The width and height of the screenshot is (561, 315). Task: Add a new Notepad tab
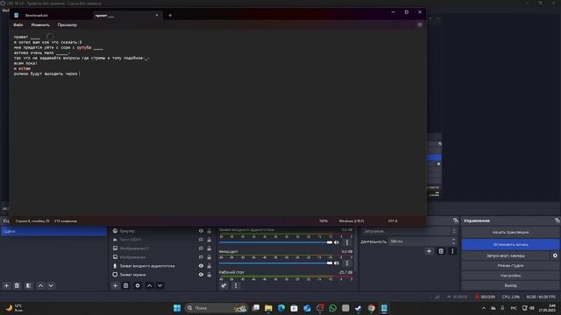point(170,16)
